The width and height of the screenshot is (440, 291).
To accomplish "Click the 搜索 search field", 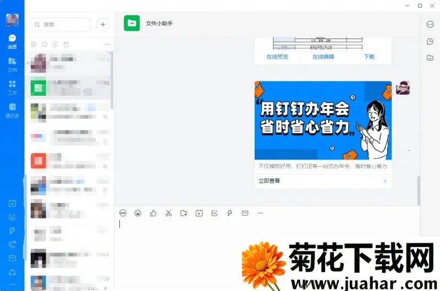I will click(61, 25).
